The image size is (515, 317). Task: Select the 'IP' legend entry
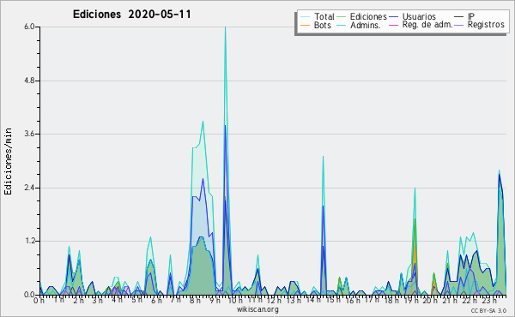point(464,16)
